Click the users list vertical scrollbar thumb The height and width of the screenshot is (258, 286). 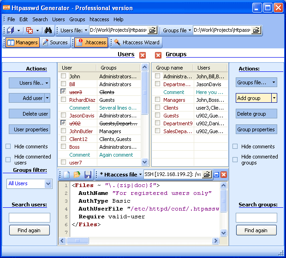pos(145,93)
